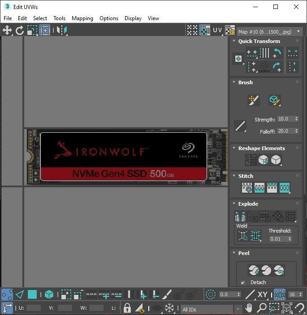The height and width of the screenshot is (315, 307).
Task: Open the File menu
Action: pos(8,18)
